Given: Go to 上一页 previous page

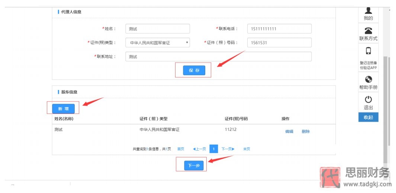Looking at the screenshot, I should pos(199,149).
